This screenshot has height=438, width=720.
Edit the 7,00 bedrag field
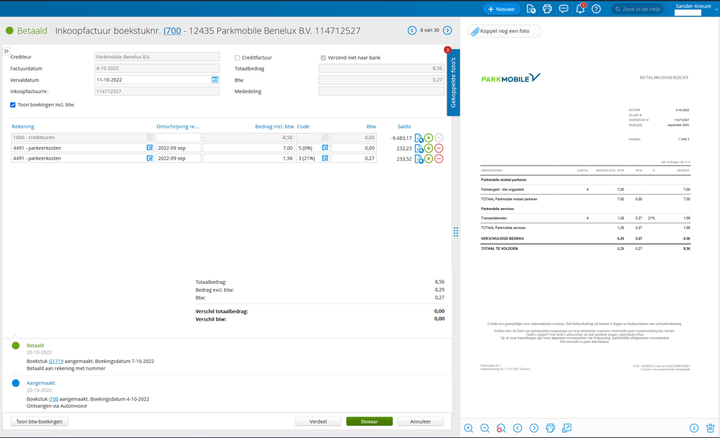coord(249,148)
